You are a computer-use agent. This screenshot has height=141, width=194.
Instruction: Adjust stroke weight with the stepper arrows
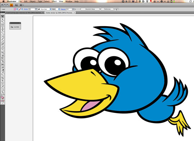click(x=29, y=9)
